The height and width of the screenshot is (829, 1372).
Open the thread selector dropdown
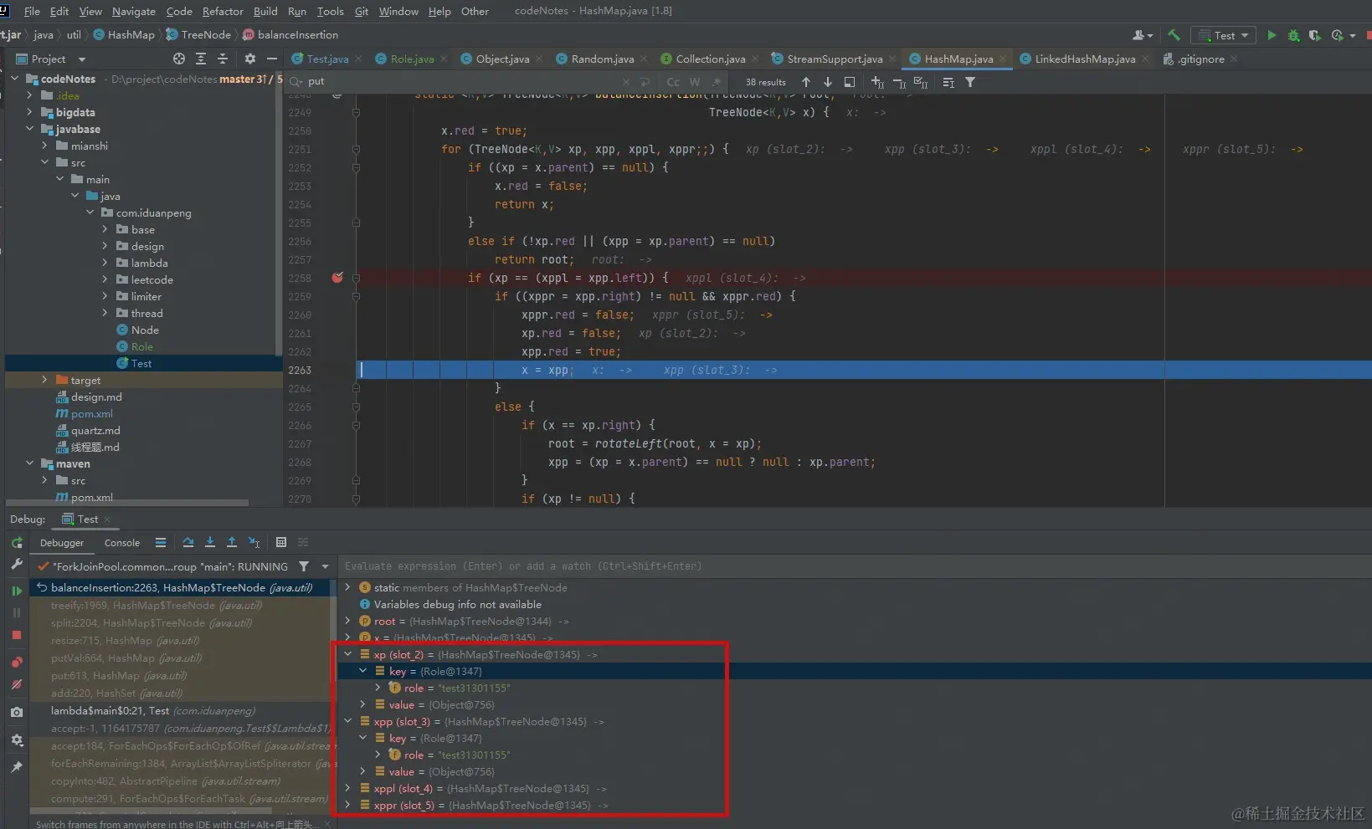(326, 566)
